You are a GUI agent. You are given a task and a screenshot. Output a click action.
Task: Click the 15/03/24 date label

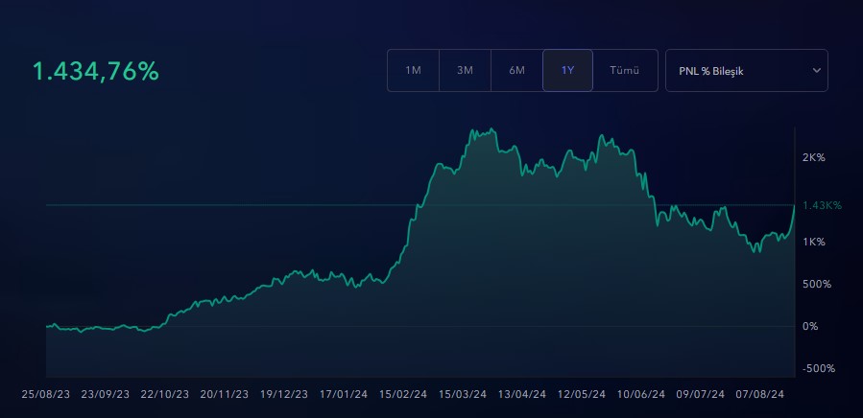coord(463,394)
